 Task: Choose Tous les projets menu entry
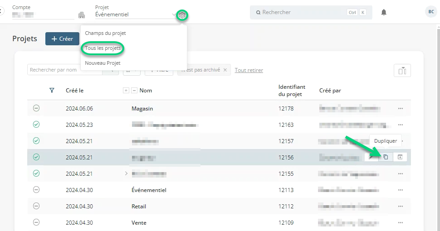click(103, 48)
